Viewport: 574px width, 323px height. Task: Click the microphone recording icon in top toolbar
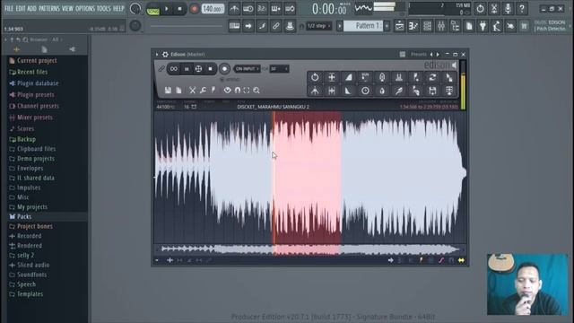point(508,8)
